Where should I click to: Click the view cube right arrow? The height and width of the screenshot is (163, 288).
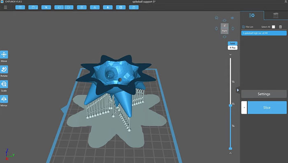pos(233,28)
